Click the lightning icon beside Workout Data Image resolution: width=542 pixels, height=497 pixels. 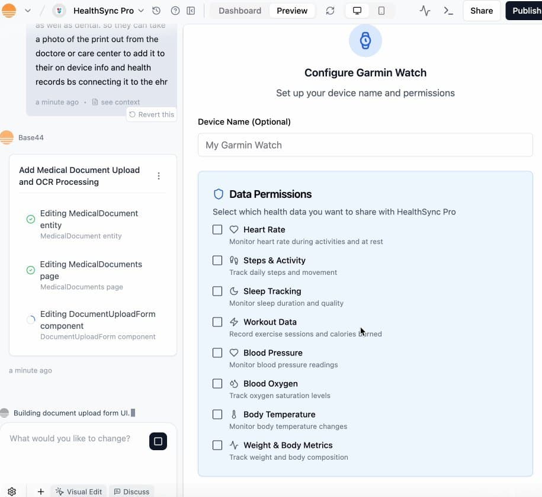click(x=234, y=322)
